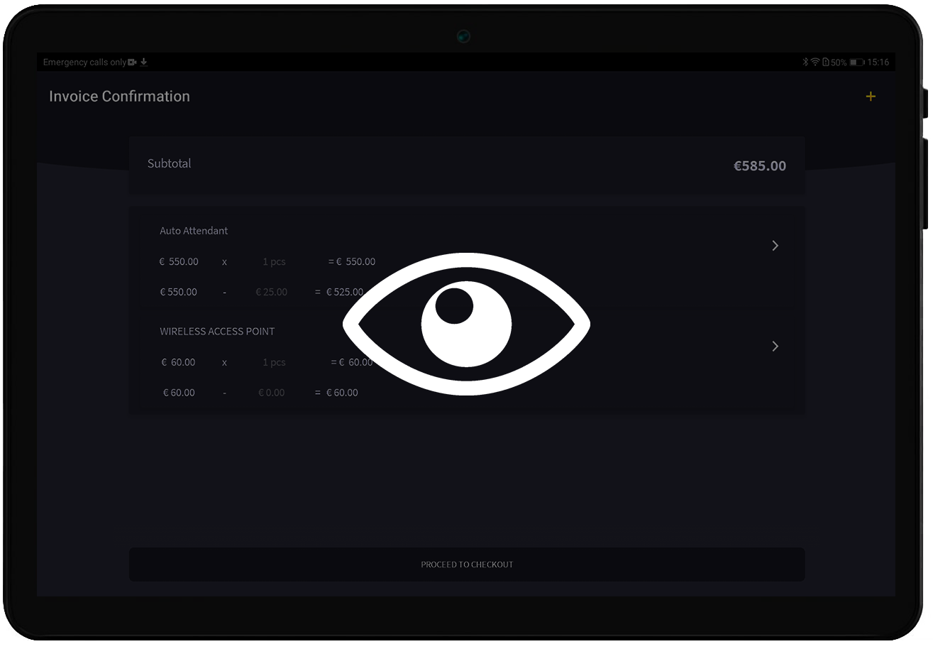Expand the Auto Attendant item chevron

click(x=775, y=246)
